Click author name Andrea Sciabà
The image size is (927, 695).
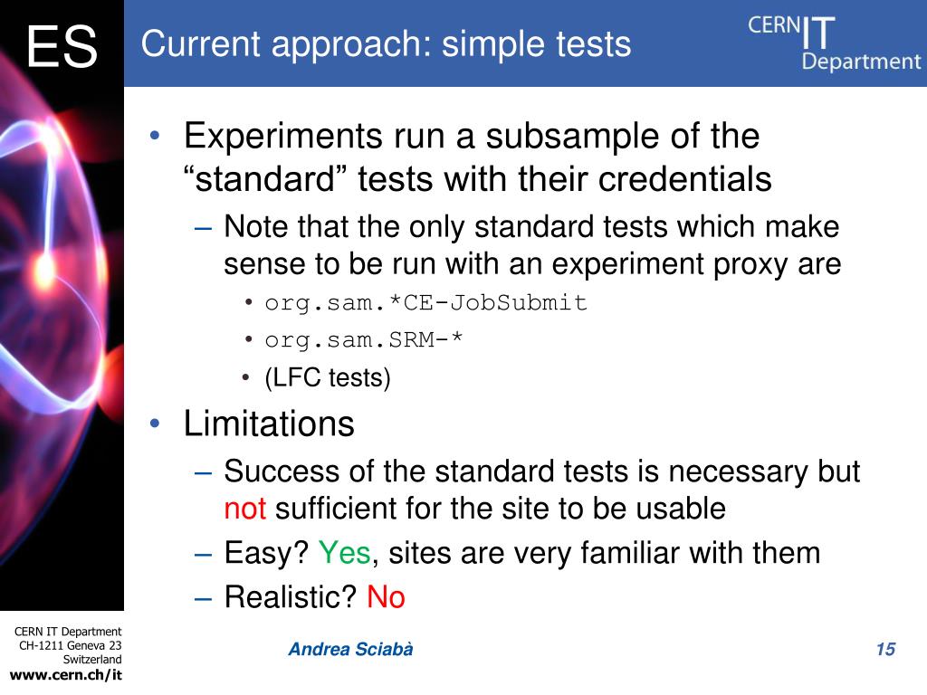[350, 649]
